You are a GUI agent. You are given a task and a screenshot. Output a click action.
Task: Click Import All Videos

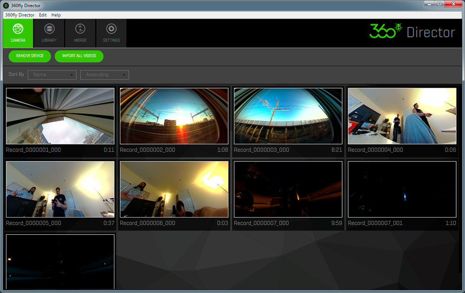(x=79, y=56)
